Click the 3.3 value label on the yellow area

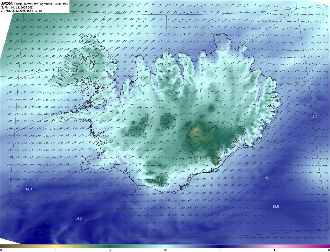coord(195,130)
